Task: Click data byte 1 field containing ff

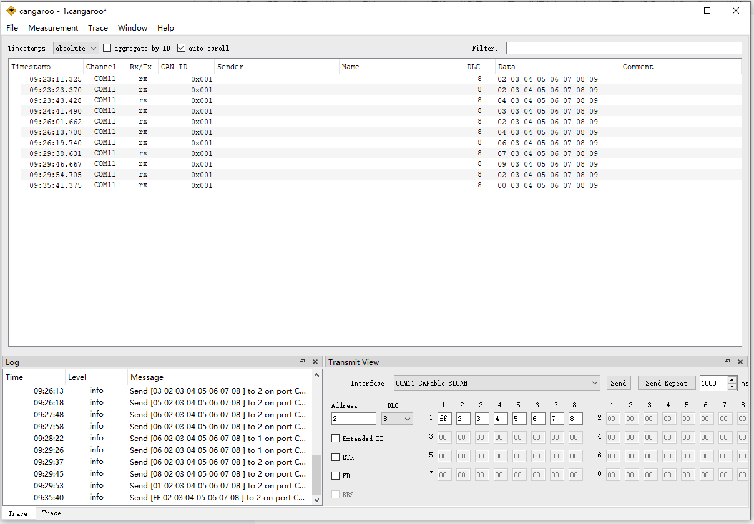Action: point(444,419)
